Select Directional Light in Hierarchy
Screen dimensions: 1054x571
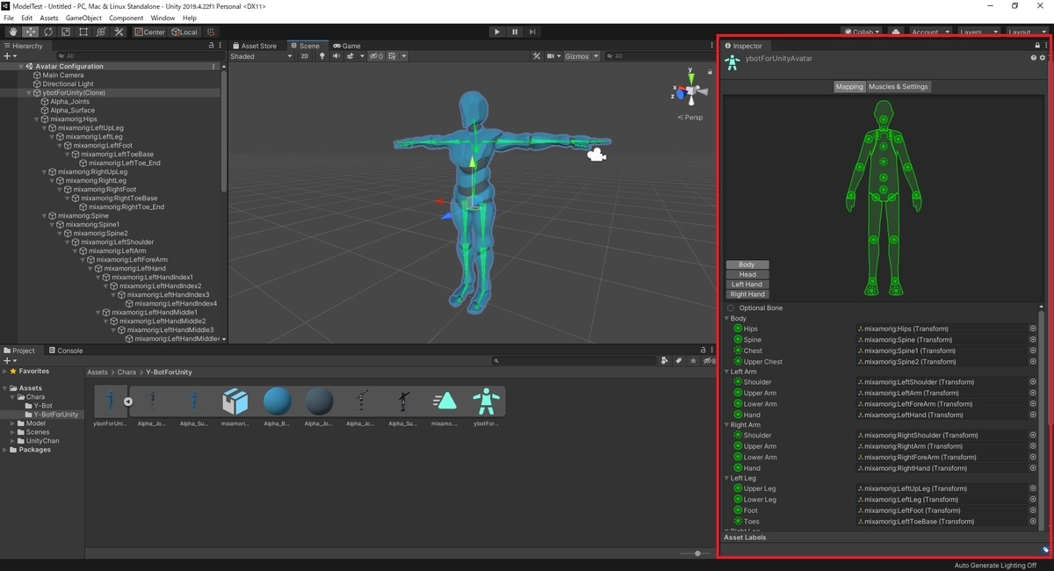click(x=68, y=84)
